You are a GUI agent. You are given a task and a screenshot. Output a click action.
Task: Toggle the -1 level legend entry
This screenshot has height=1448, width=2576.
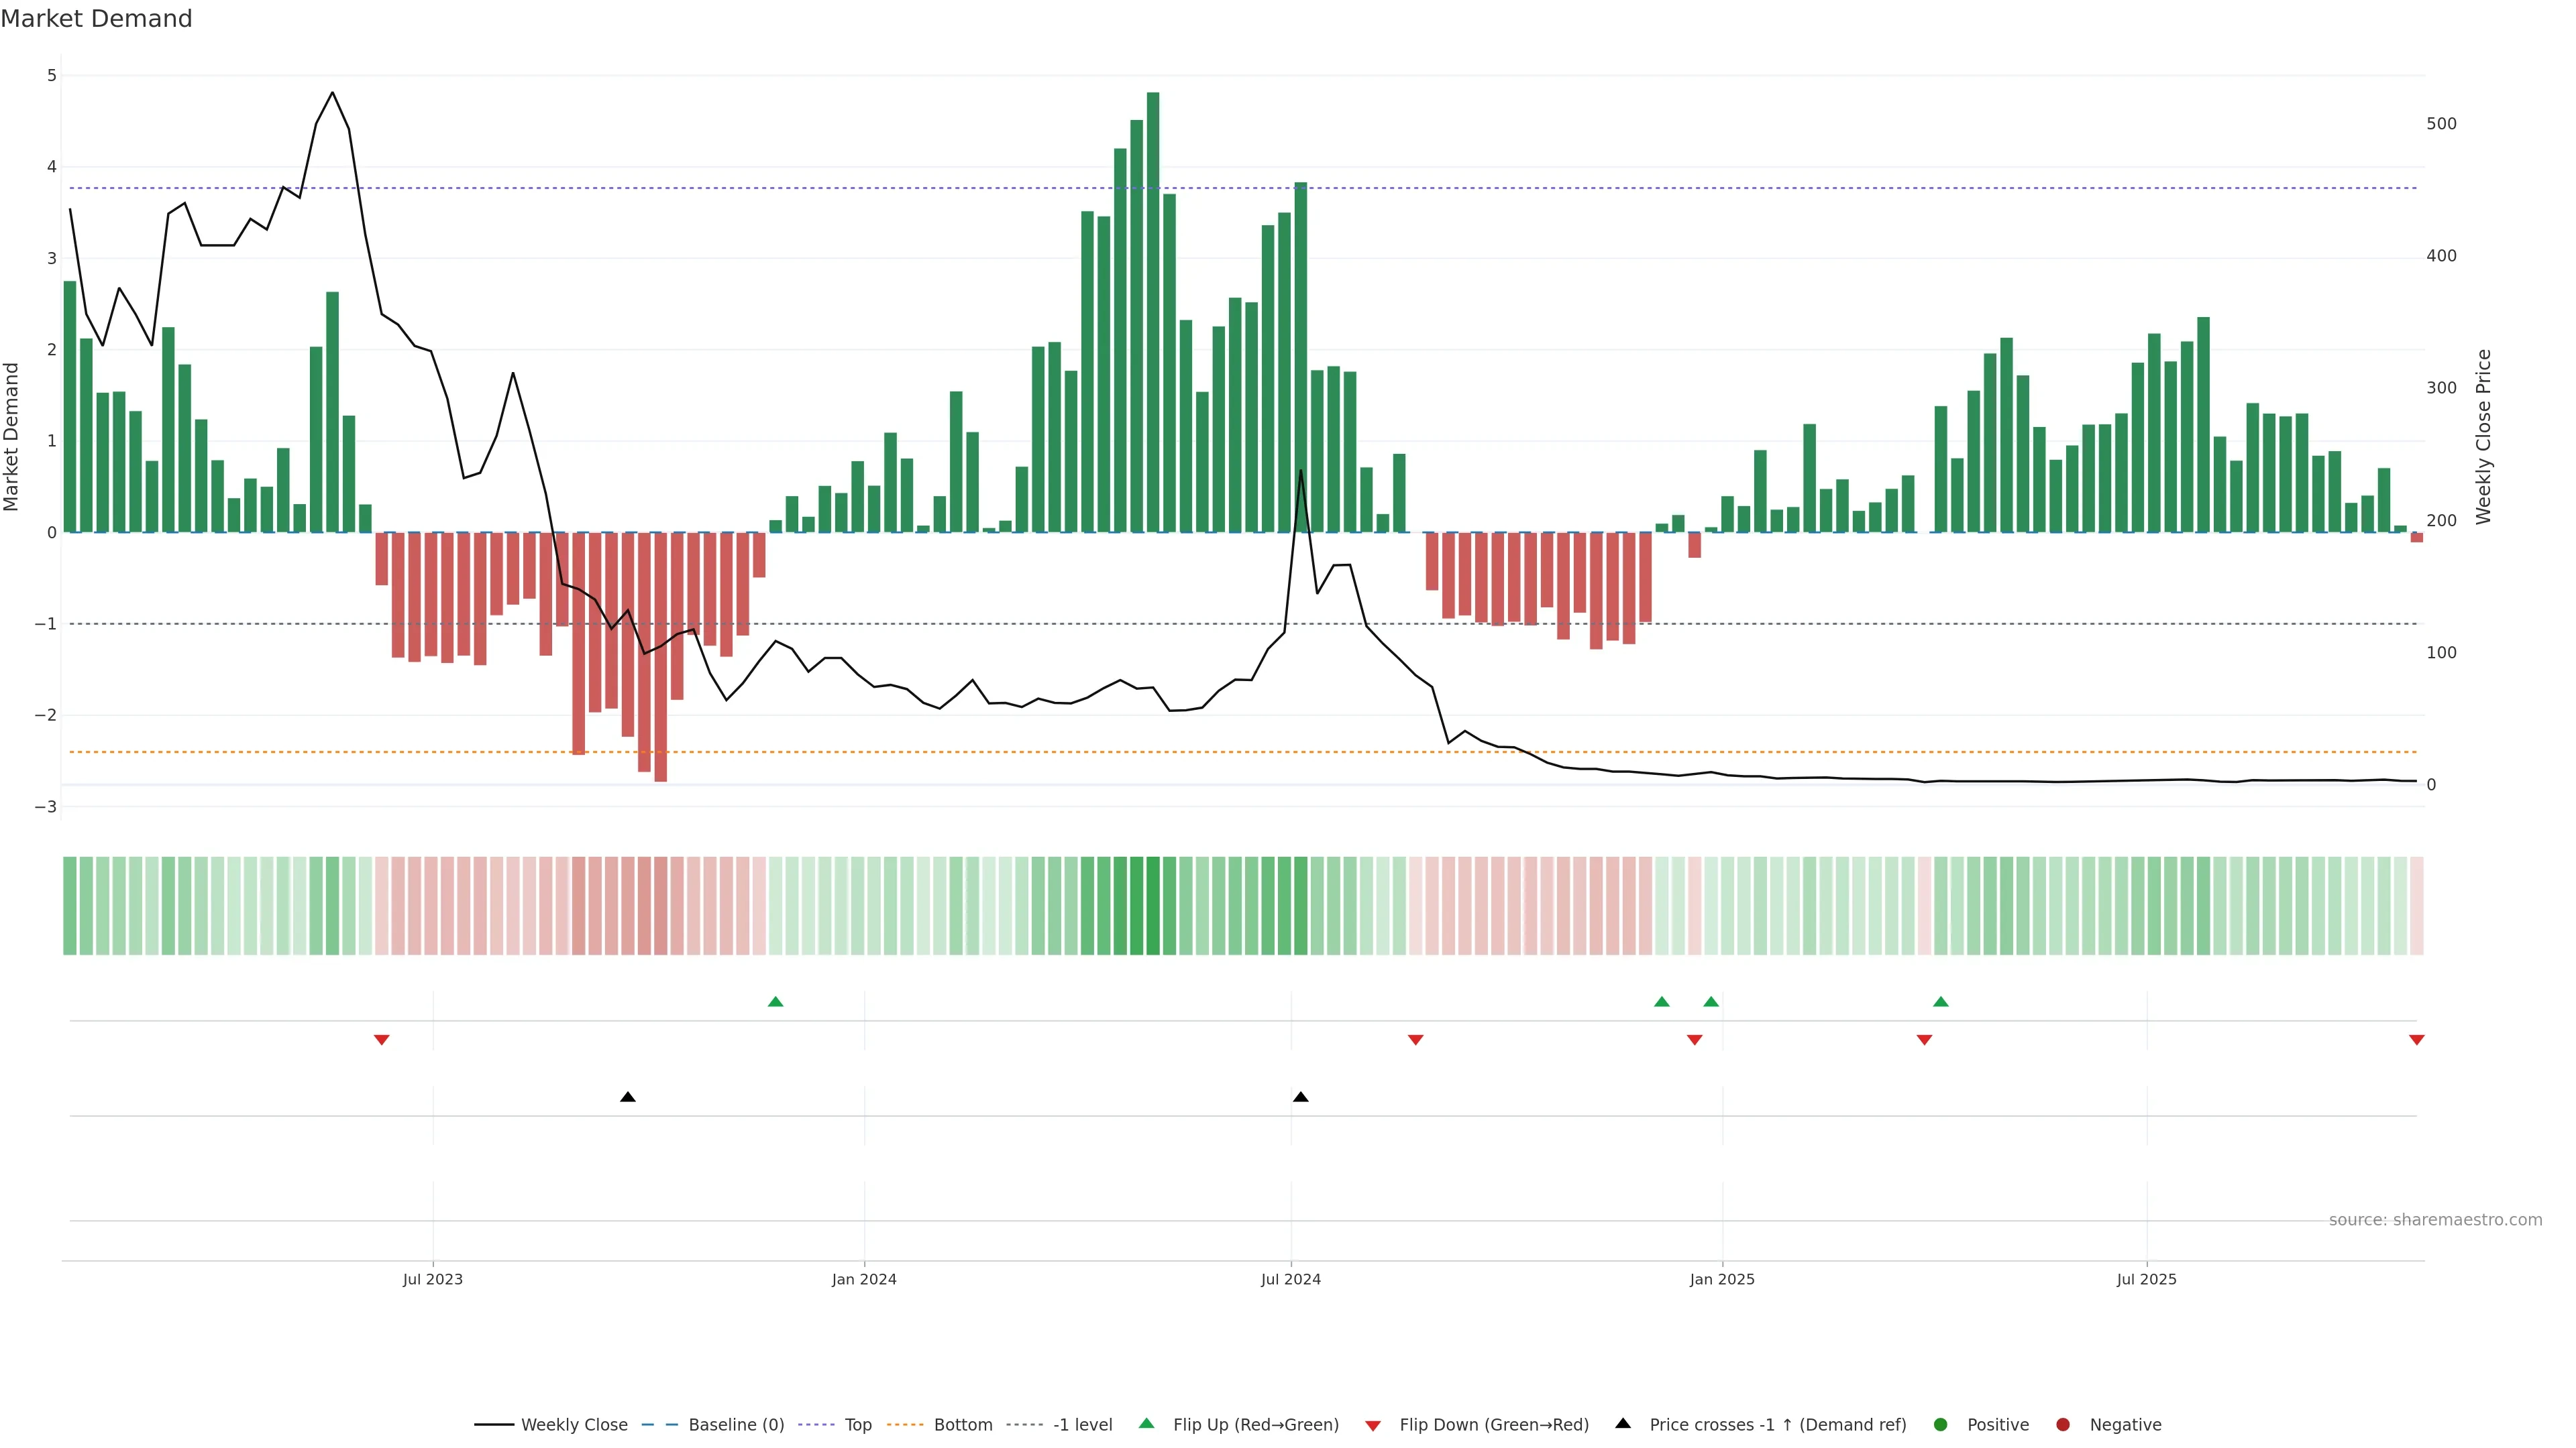pos(1082,1424)
